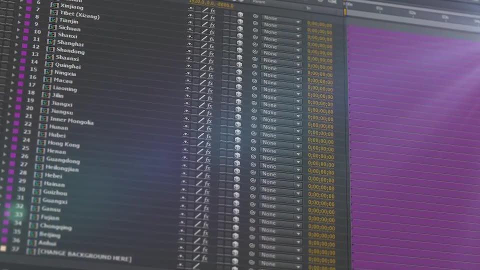The height and width of the screenshot is (270, 480).
Task: Select the [CHANGE BACKGROUND HERE] layer name
Action: [84, 255]
